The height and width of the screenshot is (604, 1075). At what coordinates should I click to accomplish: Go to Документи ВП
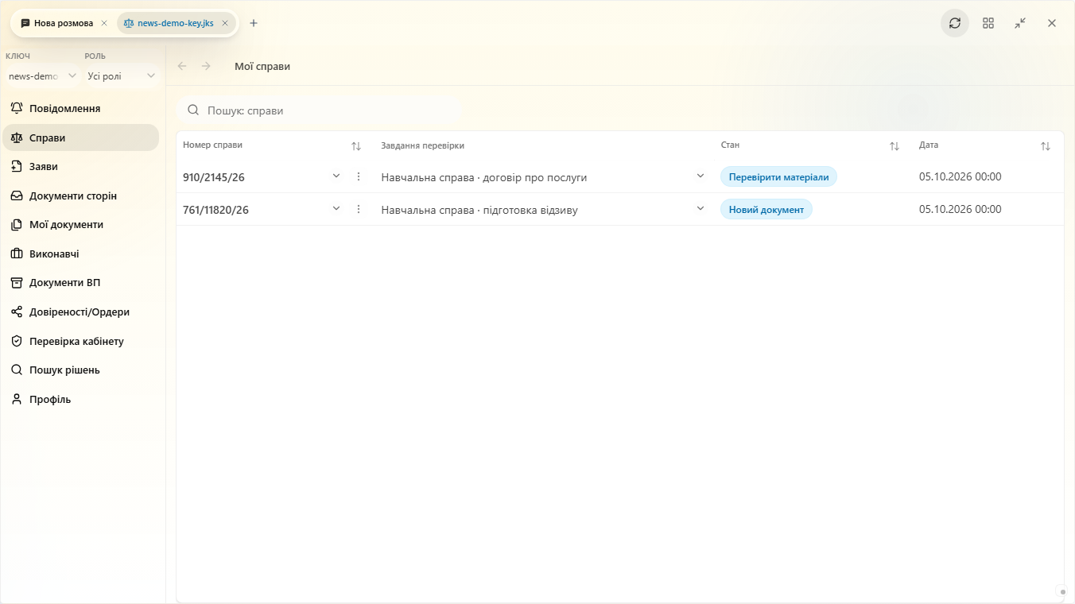pyautogui.click(x=81, y=282)
